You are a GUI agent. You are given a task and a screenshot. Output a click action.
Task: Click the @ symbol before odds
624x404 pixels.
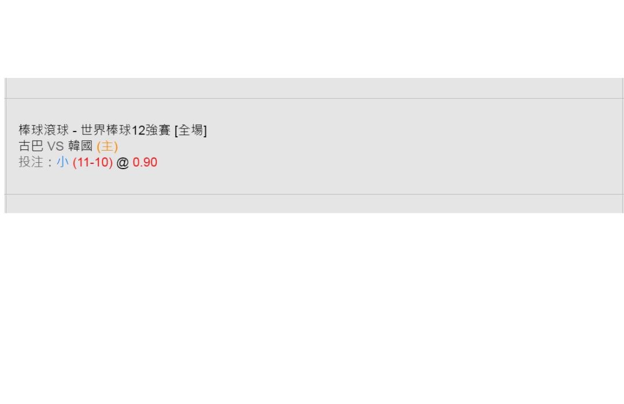[122, 163]
